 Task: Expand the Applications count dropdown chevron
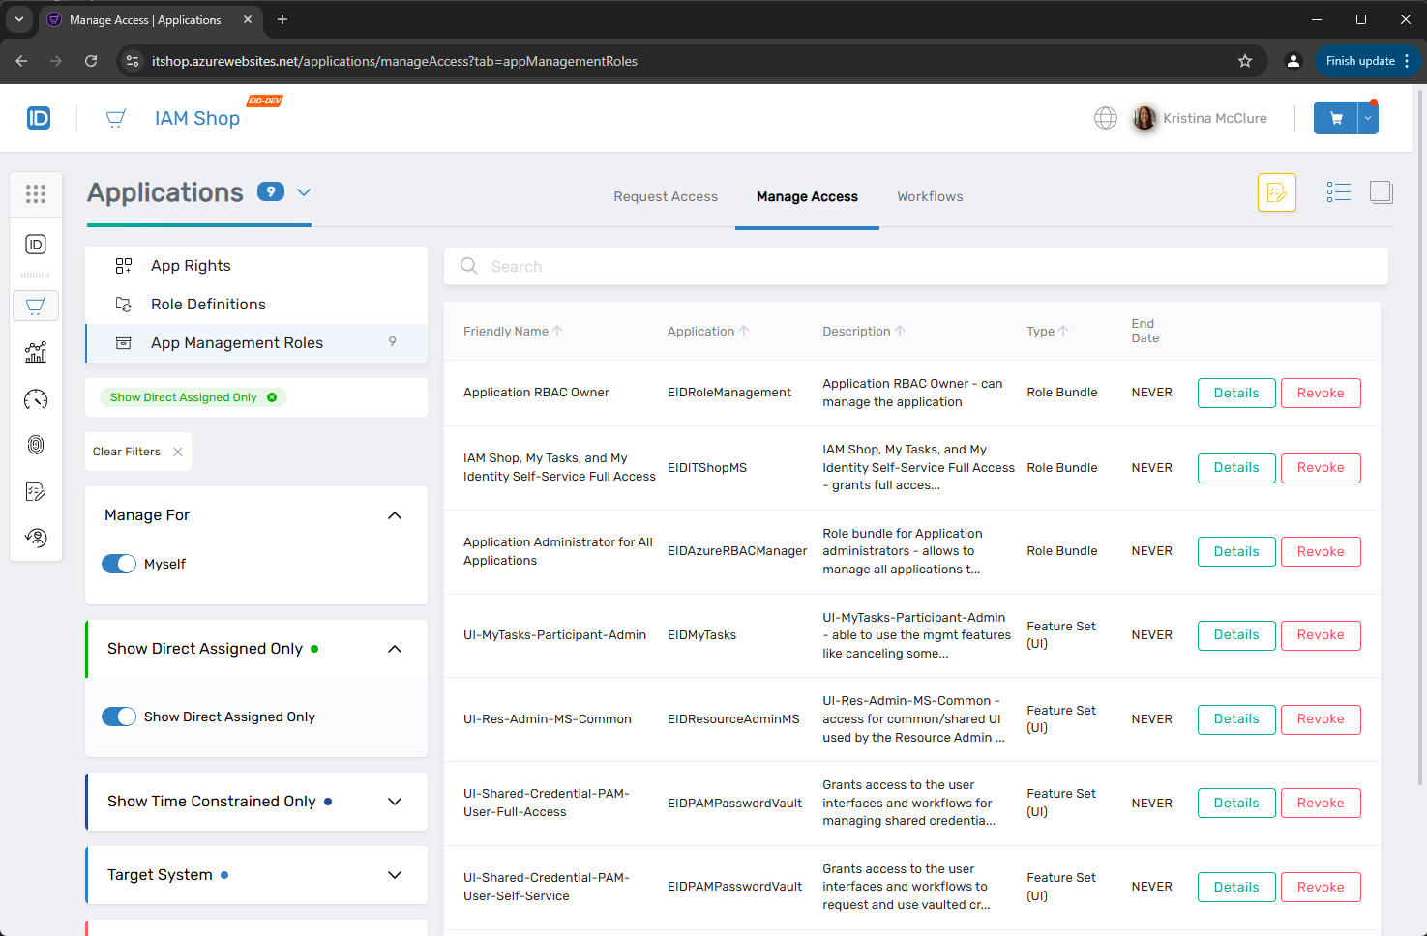tap(304, 192)
